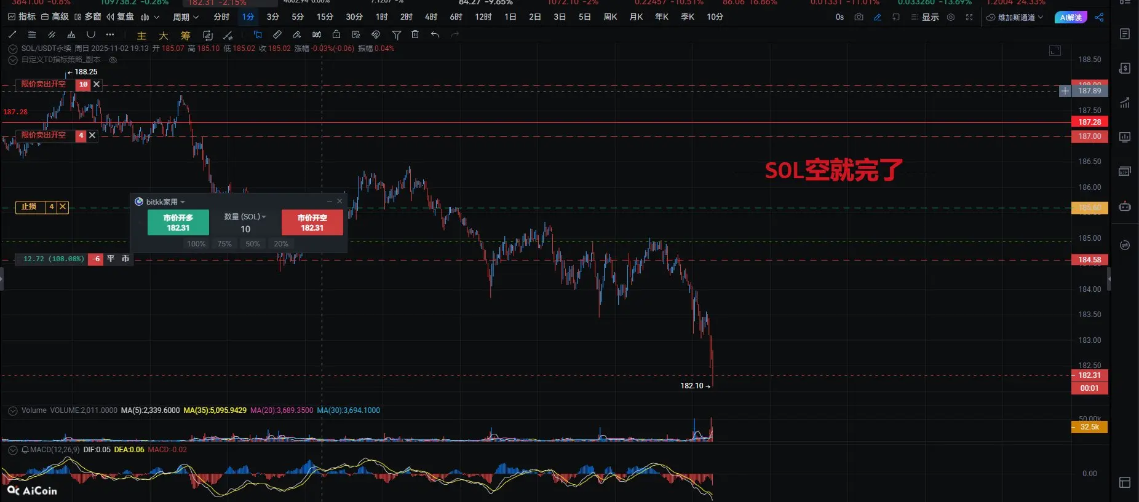Share the chart via share icon
The width and height of the screenshot is (1139, 502).
tap(1099, 17)
